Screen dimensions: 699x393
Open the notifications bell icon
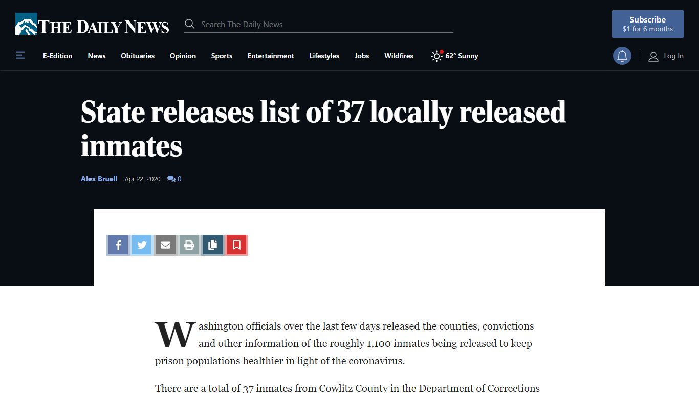tap(622, 56)
